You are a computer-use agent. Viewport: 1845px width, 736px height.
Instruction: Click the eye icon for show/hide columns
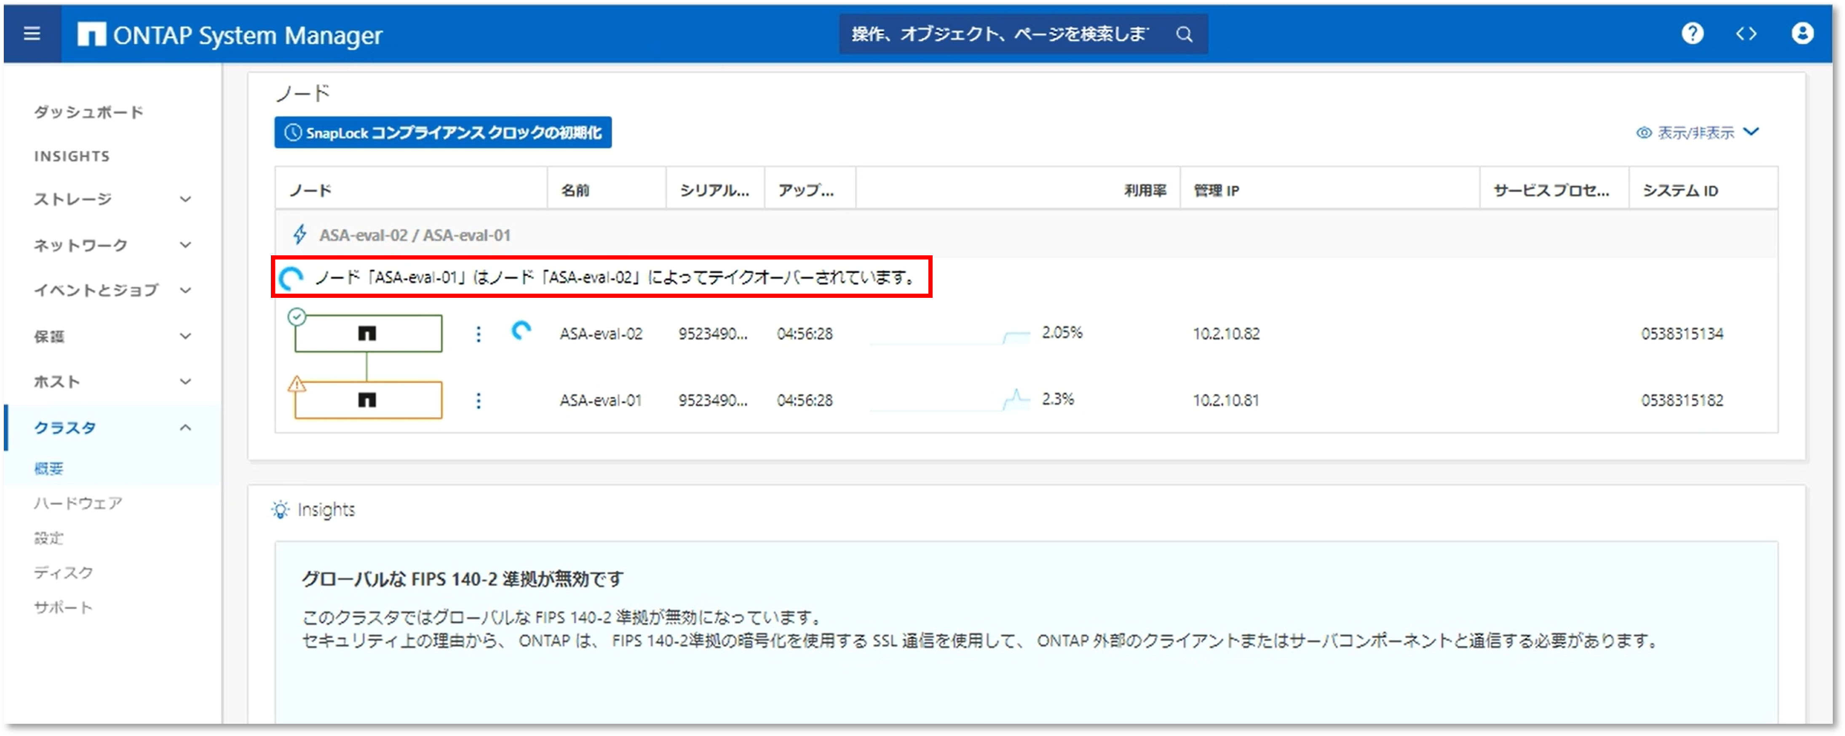(1644, 133)
